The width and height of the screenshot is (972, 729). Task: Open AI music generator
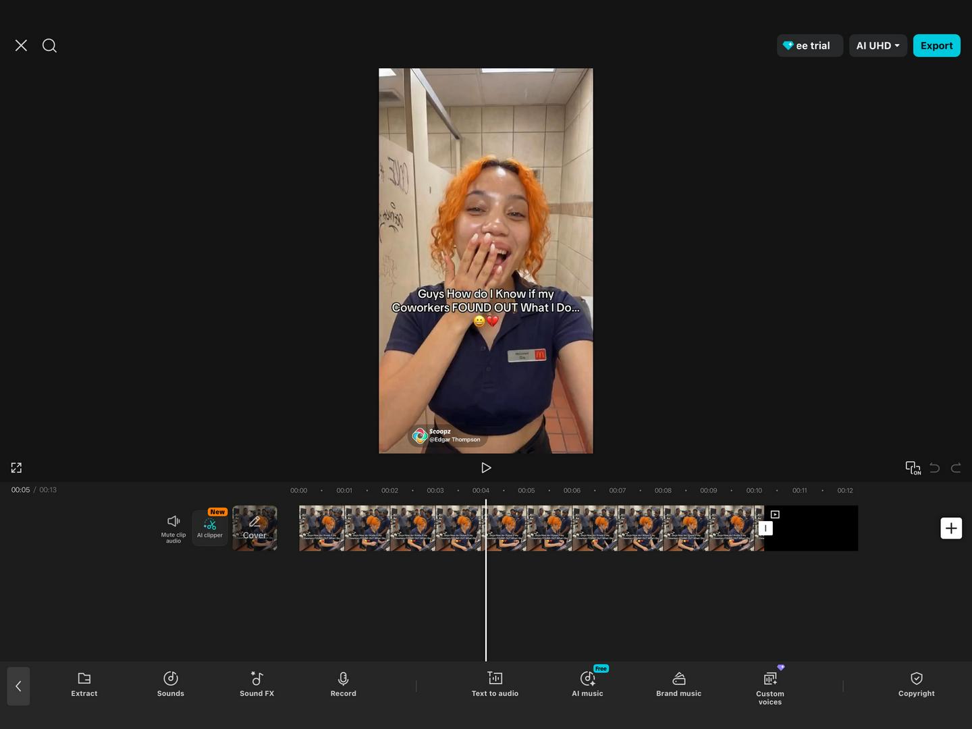[x=587, y=684]
